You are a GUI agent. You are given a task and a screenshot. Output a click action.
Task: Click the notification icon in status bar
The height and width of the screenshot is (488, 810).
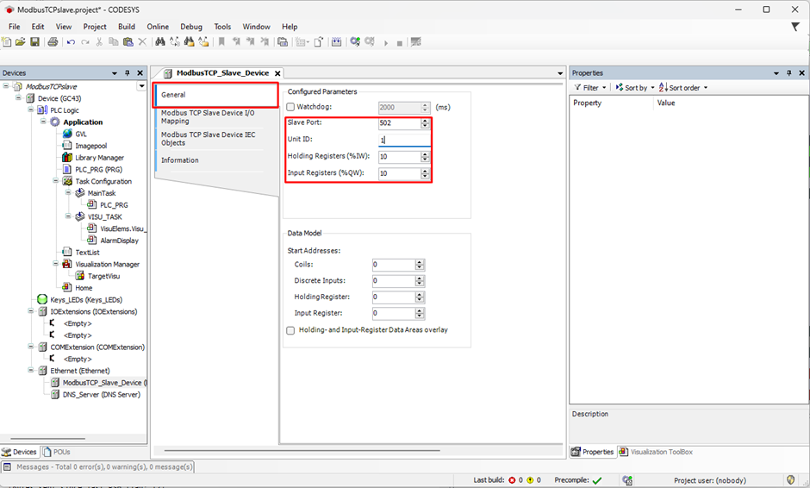(790, 479)
